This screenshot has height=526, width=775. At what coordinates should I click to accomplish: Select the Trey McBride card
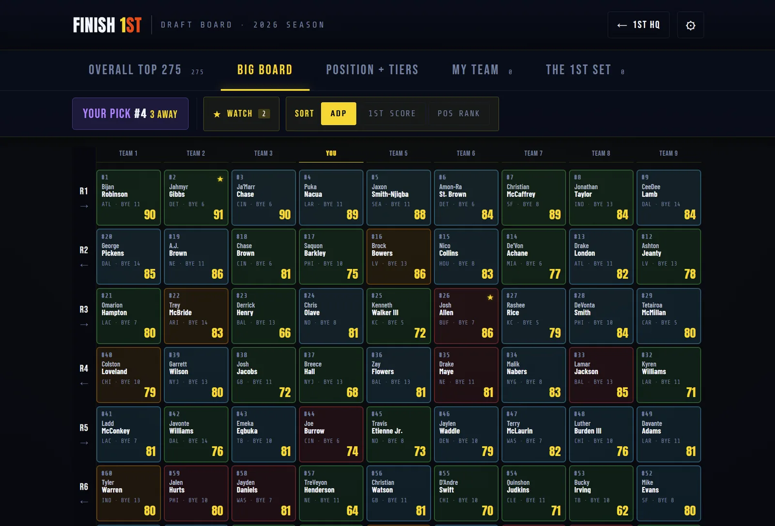pos(196,316)
